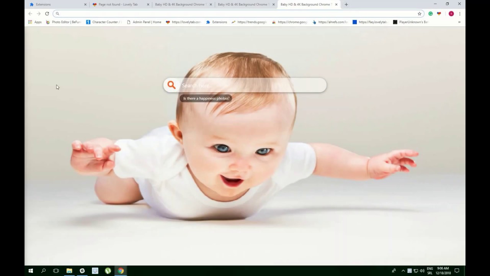Click the Apps grid icon on the bookmarks bar
This screenshot has width=490, height=276.
pos(30,22)
